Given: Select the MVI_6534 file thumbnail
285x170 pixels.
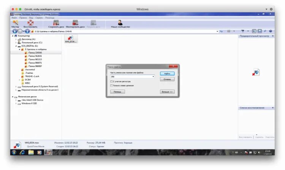Looking at the screenshot, I should tap(71, 39).
